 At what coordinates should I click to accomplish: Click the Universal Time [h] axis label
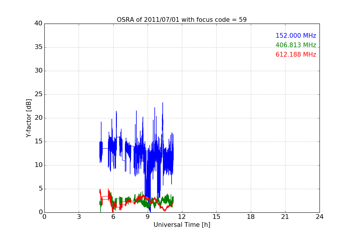tap(182, 225)
